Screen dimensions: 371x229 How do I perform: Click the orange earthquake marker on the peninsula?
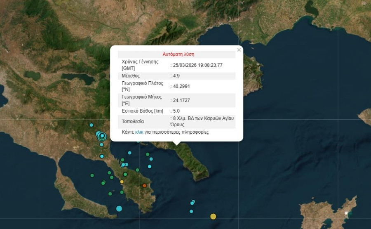click(144, 186)
